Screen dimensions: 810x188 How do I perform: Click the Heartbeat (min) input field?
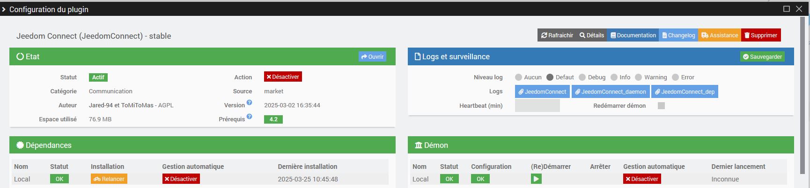(537, 106)
